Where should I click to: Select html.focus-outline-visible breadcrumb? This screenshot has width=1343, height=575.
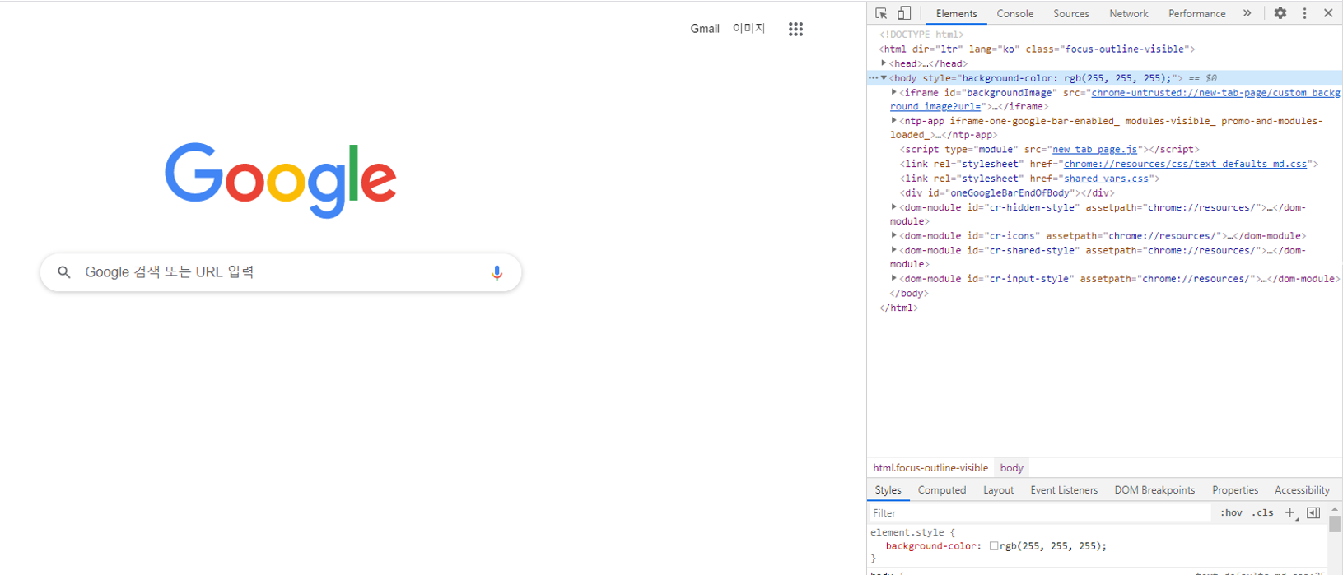(x=930, y=468)
